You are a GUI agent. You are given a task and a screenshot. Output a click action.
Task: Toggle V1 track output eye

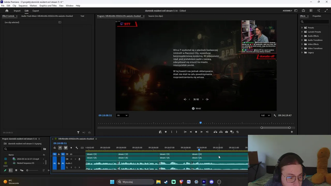click(71, 154)
